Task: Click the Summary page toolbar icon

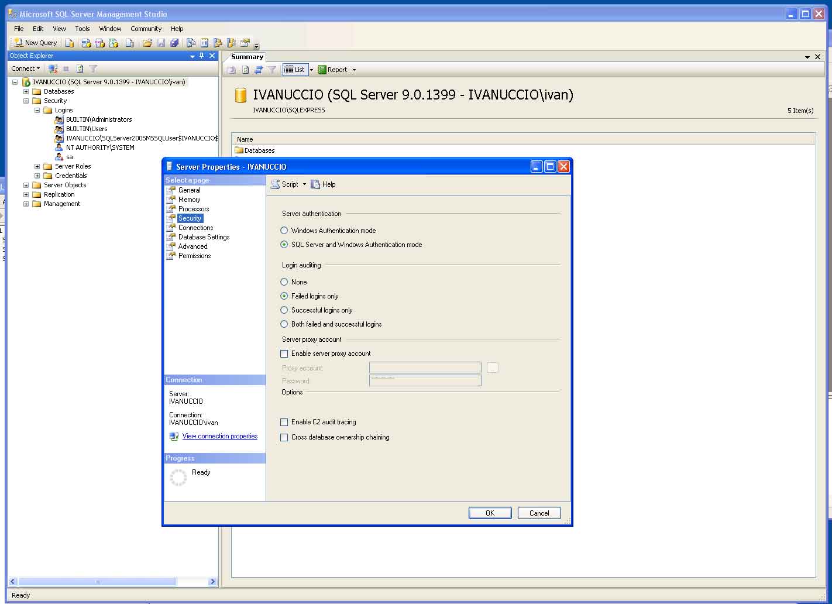Action: point(204,43)
